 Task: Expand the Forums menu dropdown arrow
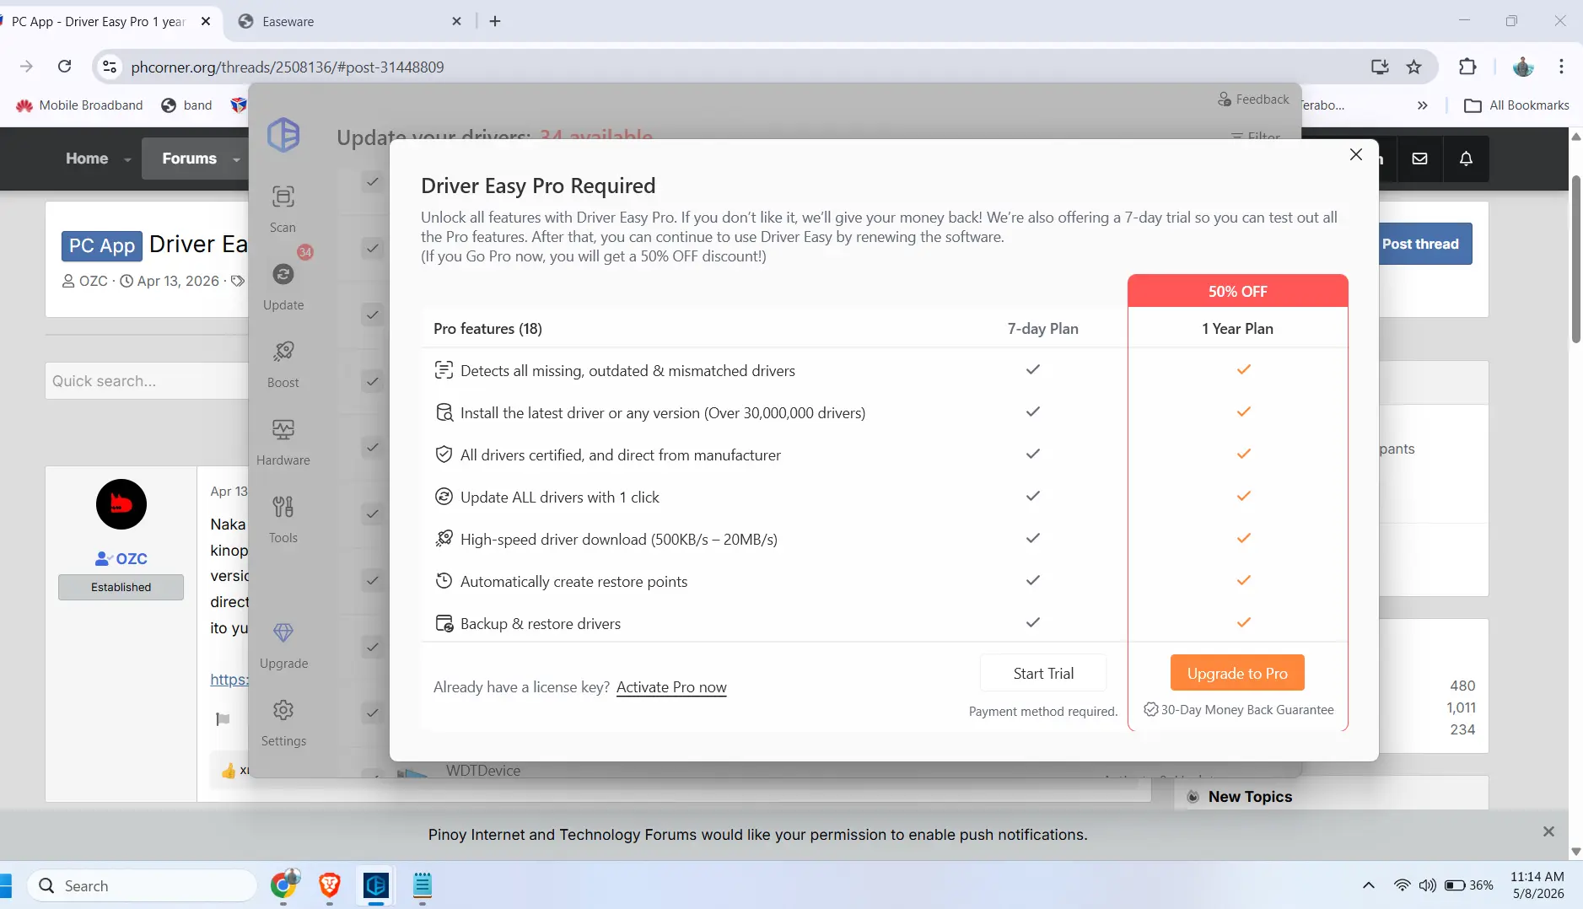236,159
